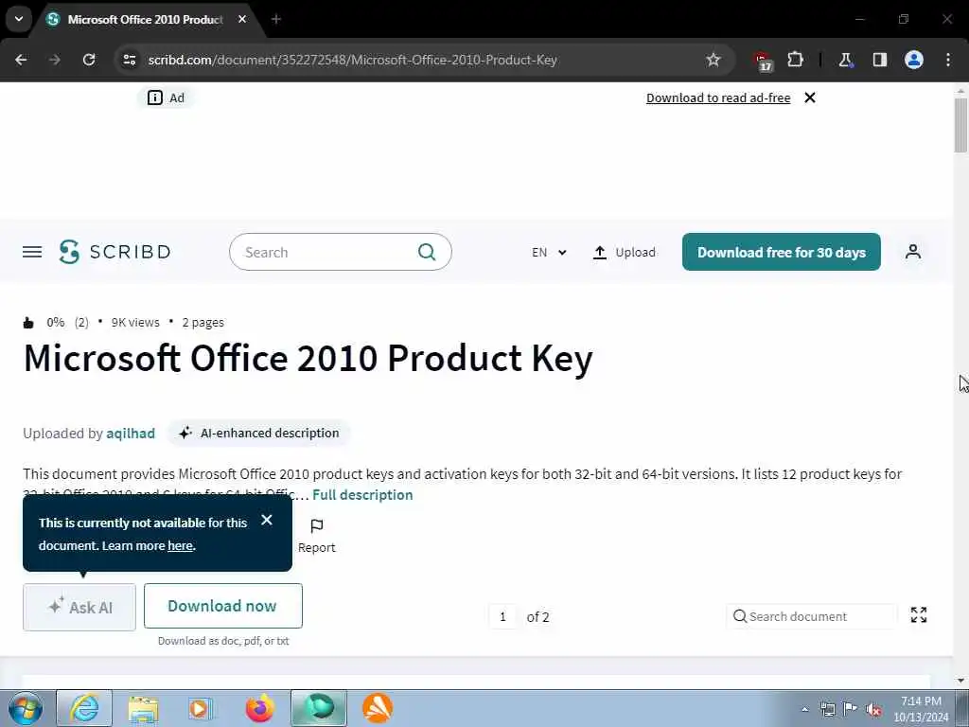Image resolution: width=969 pixels, height=727 pixels.
Task: Click the browser back arrow
Action: pos(21,60)
